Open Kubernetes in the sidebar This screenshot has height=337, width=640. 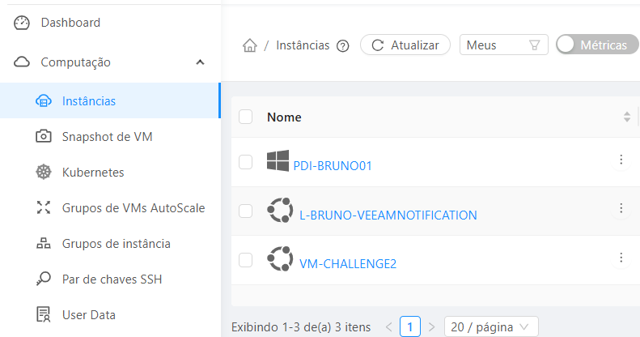click(x=92, y=172)
